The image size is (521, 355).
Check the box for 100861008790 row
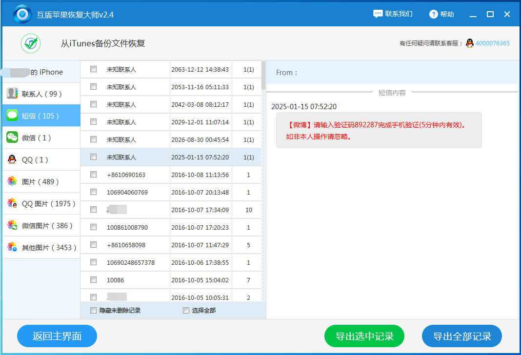(x=93, y=227)
